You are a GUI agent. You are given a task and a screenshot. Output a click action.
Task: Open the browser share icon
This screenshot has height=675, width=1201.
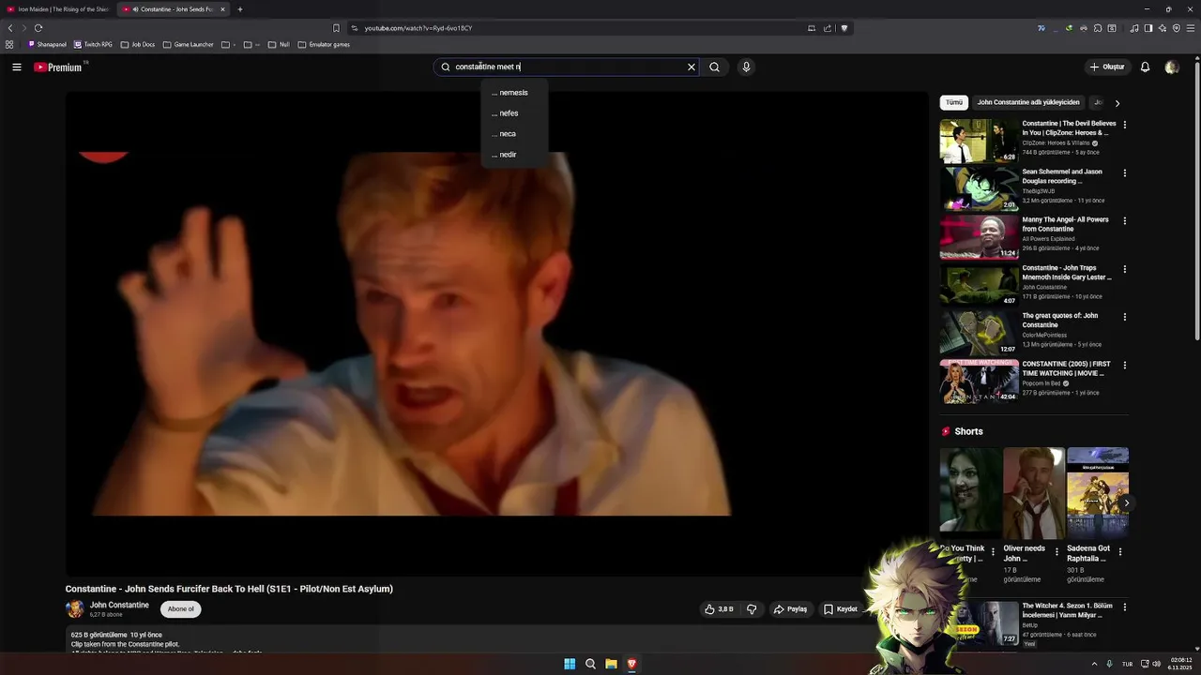pyautogui.click(x=828, y=28)
